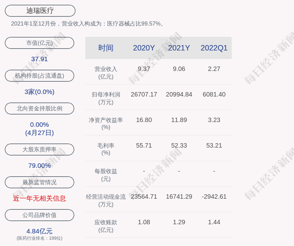
Task: Click the -2942.61 cash flow value
Action: [x=214, y=196]
